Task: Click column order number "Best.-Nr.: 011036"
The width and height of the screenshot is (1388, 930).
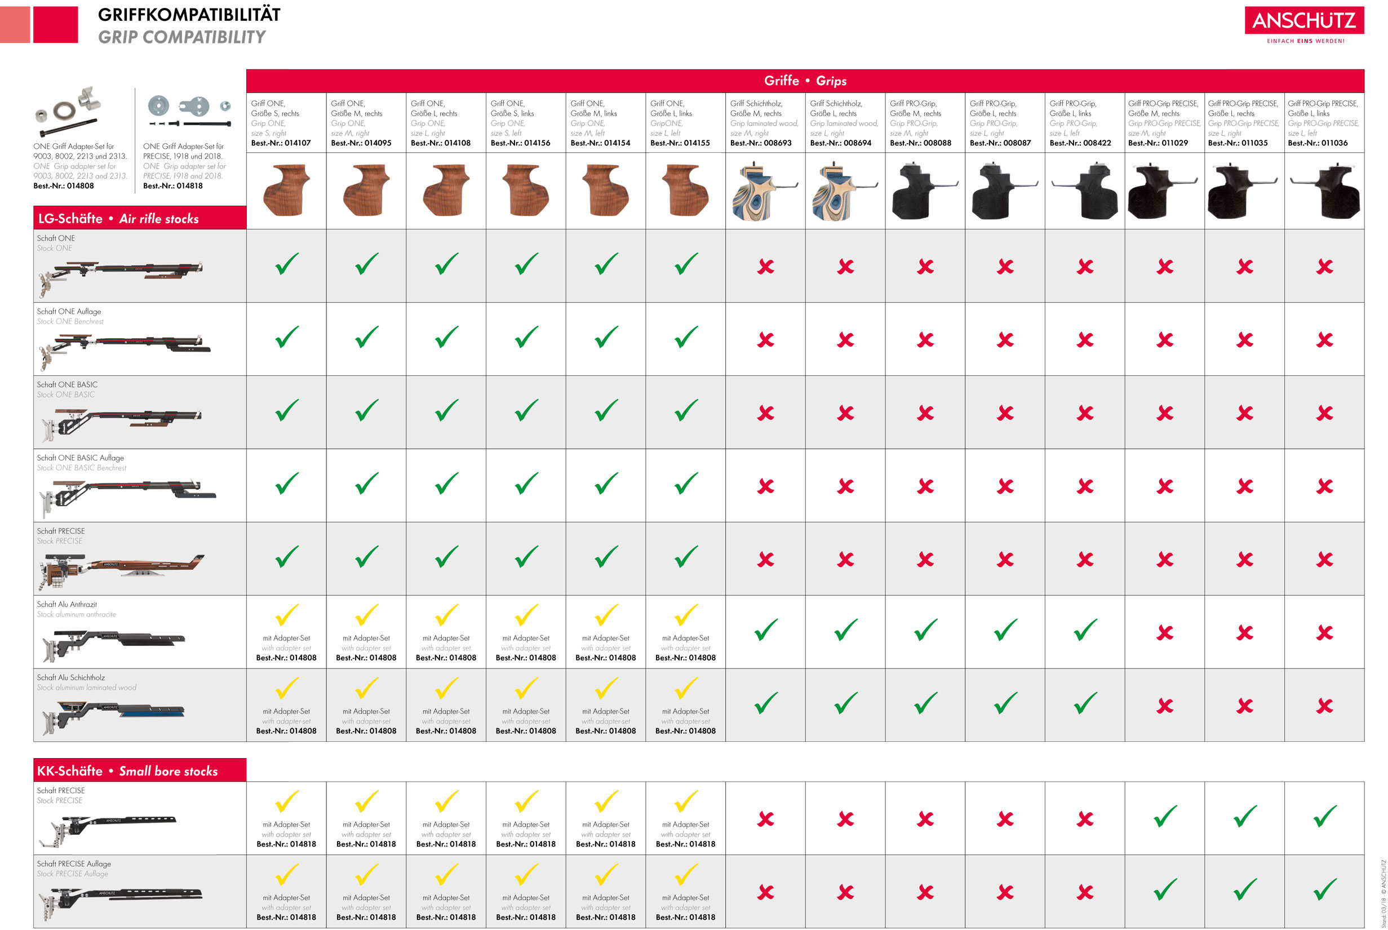Action: coord(1318,143)
